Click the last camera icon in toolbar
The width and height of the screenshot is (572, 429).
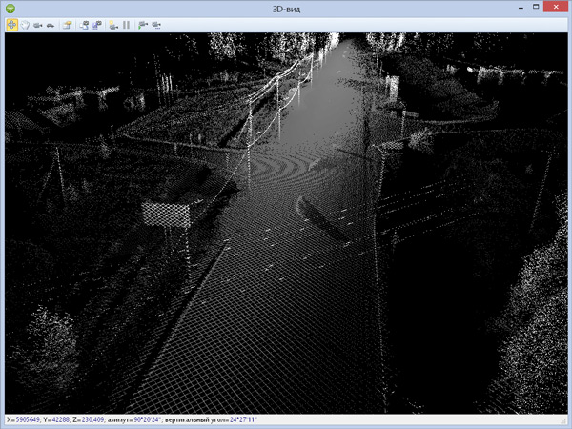155,26
